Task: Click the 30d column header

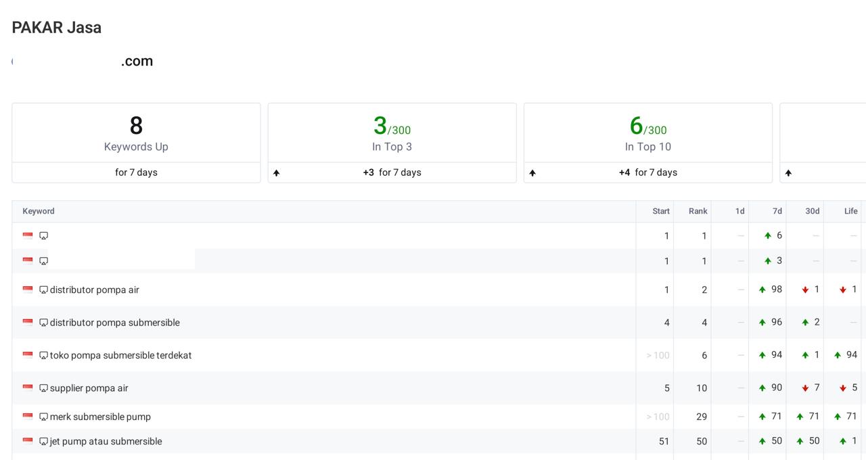Action: coord(812,211)
